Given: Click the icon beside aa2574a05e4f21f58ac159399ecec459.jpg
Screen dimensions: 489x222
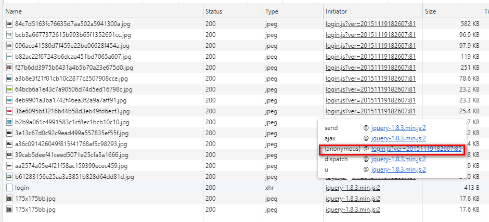Looking at the screenshot, I should tap(9, 166).
